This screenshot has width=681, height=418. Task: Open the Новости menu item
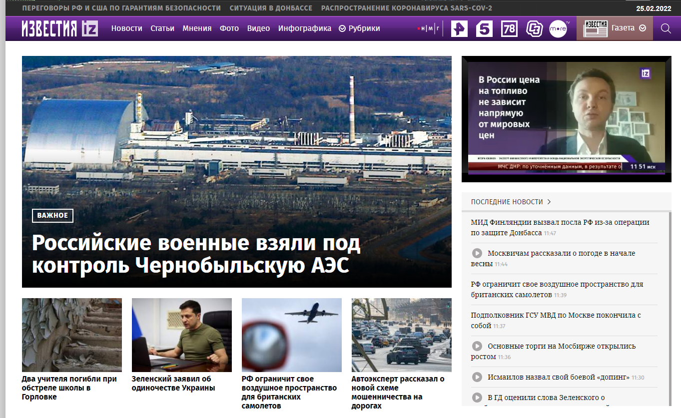(x=127, y=28)
